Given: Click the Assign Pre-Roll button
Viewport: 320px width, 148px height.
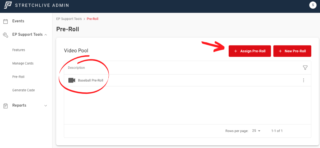Looking at the screenshot, I should (x=250, y=51).
